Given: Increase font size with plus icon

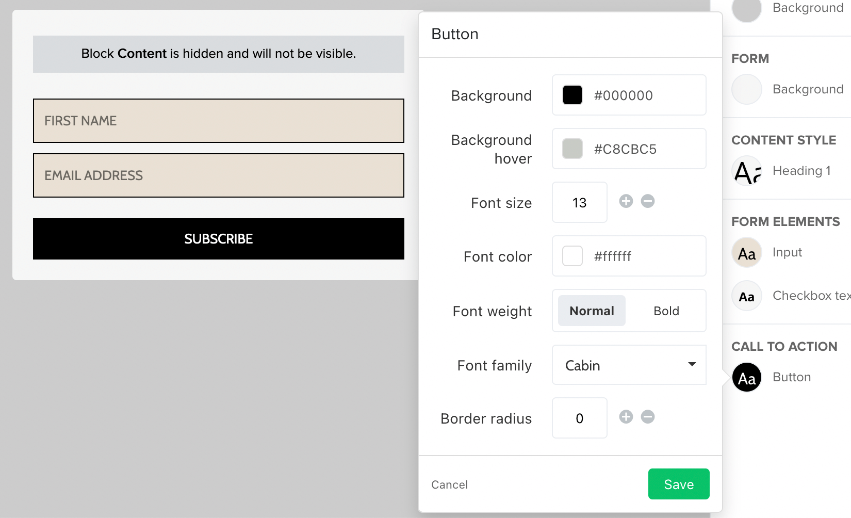Looking at the screenshot, I should coord(626,201).
